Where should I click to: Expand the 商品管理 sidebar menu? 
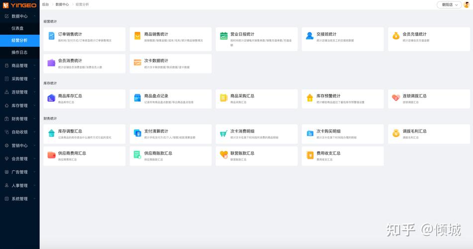click(19, 65)
